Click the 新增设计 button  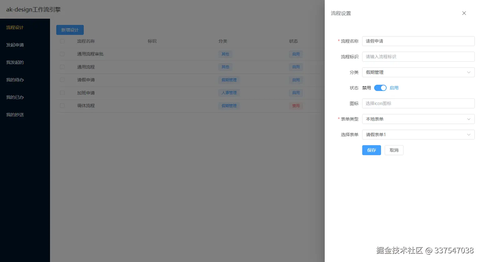pyautogui.click(x=70, y=30)
